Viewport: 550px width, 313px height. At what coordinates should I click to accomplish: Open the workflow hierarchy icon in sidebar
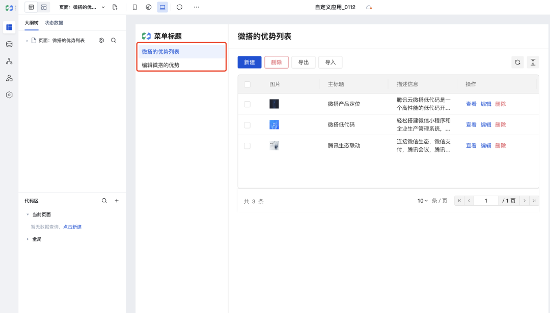coord(9,61)
